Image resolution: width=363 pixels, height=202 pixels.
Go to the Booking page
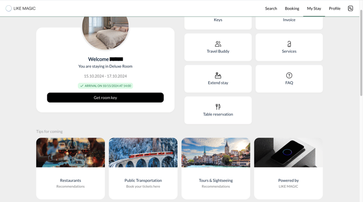point(292,9)
